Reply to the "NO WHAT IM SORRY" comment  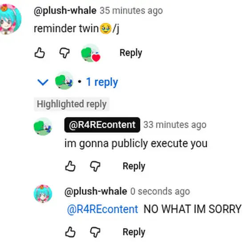134,232
